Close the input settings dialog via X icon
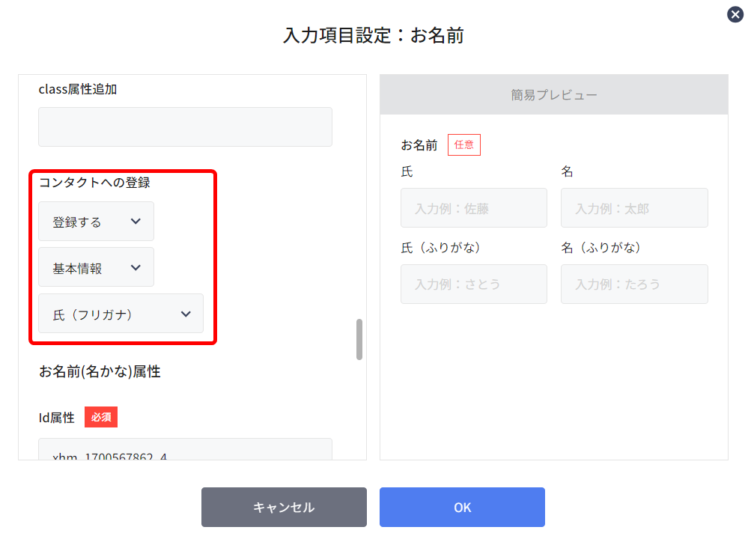Screen dimensions: 748x539 (735, 14)
